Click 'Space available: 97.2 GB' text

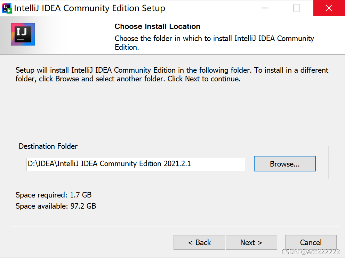pyautogui.click(x=56, y=206)
